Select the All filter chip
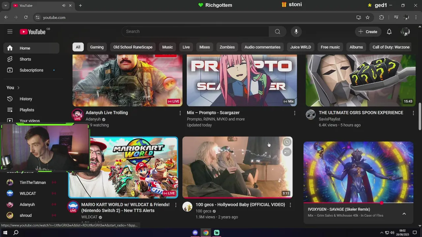This screenshot has height=237, width=422. click(x=78, y=47)
